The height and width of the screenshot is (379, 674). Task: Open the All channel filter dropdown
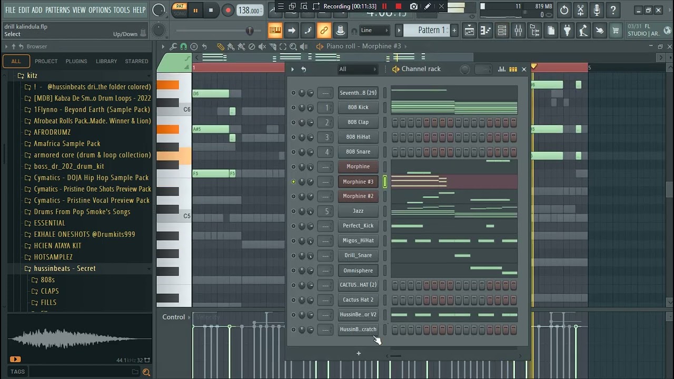[x=358, y=69]
